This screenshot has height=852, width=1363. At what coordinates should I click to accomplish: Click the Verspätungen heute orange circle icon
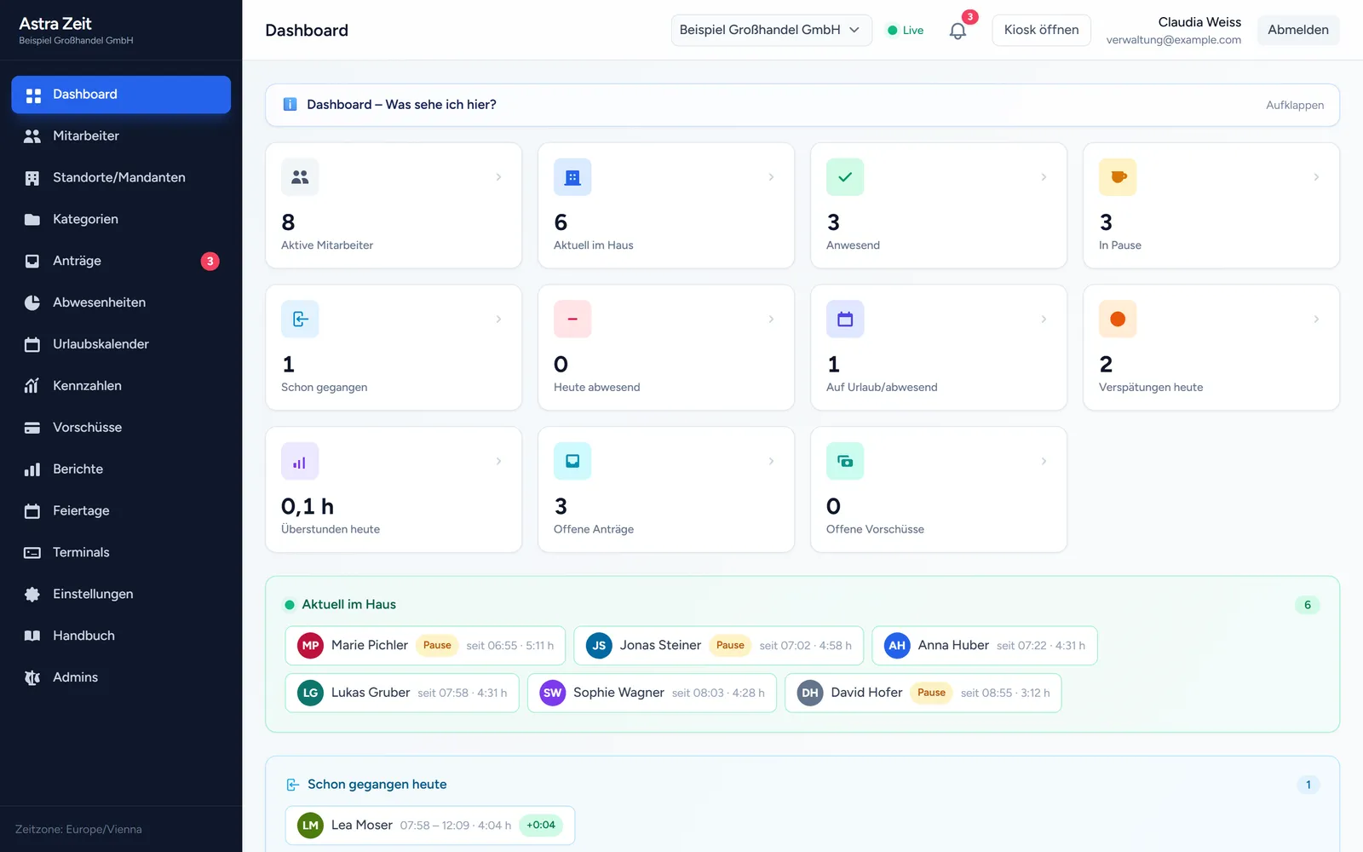(1118, 319)
